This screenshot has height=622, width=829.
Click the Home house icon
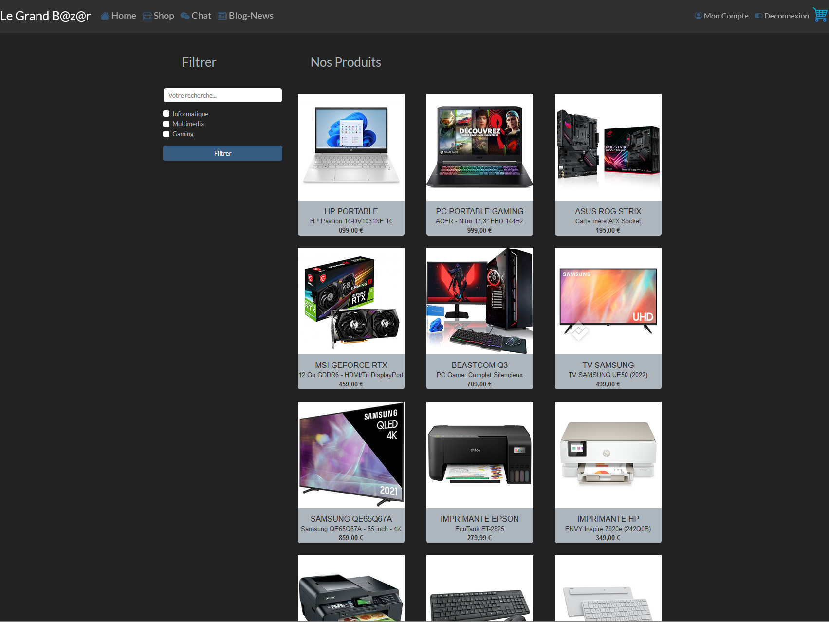[x=105, y=16]
